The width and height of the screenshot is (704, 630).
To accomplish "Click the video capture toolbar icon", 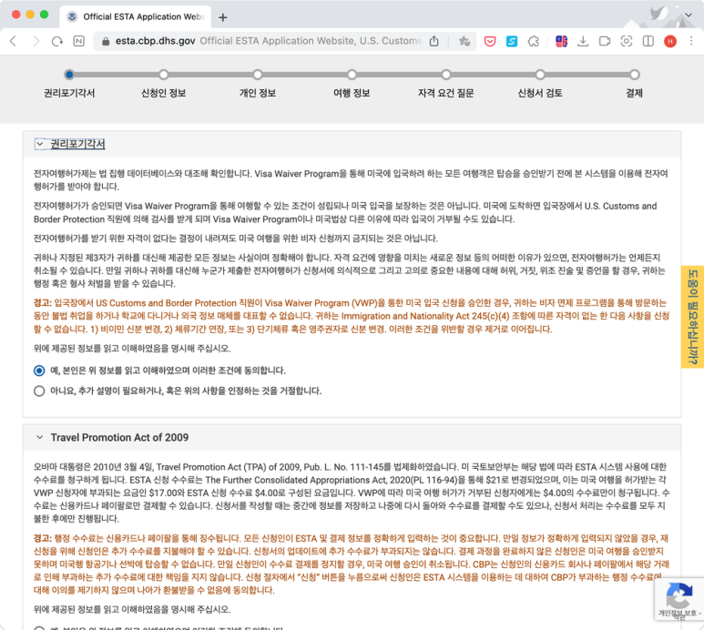I will click(605, 41).
